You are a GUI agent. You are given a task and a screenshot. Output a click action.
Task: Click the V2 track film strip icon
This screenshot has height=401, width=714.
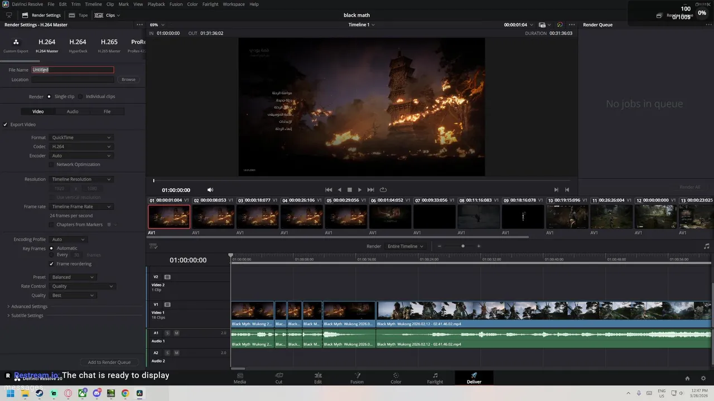[167, 277]
